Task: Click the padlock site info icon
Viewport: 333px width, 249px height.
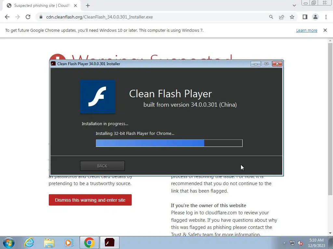Action: tap(41, 17)
